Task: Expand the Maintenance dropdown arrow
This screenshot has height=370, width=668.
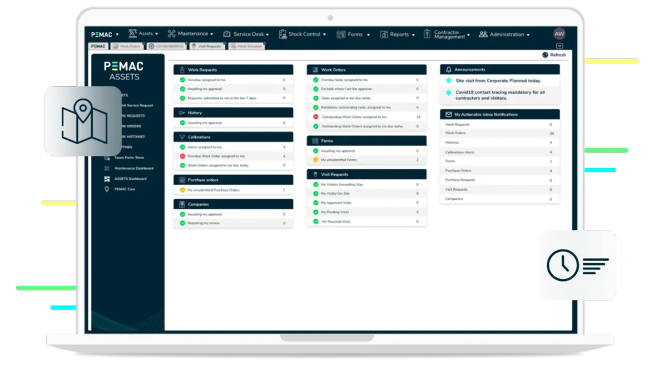Action: click(212, 34)
